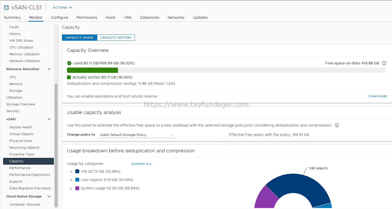Select the CAPACITY USAGE button

(79, 38)
